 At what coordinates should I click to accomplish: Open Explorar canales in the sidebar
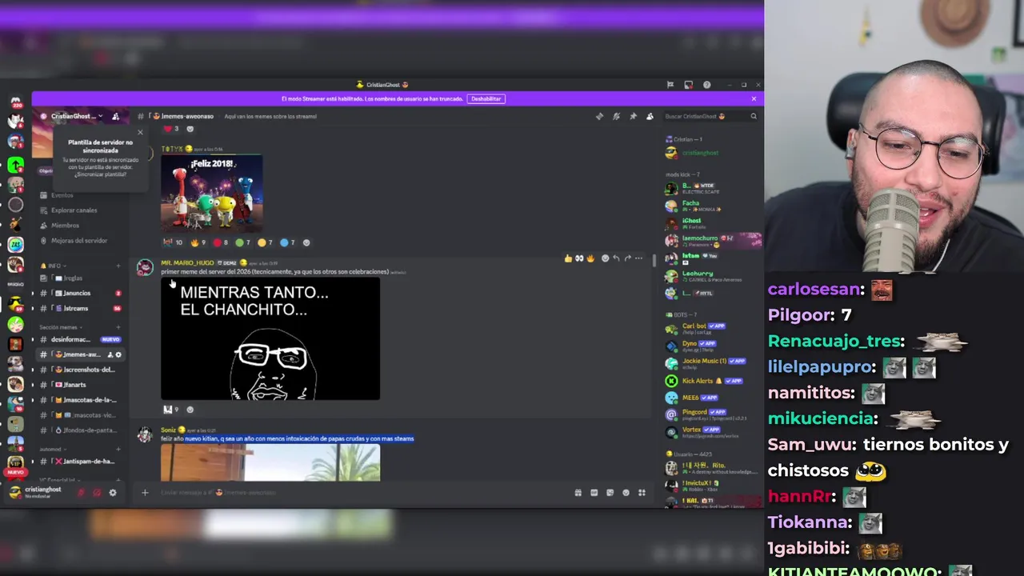(x=74, y=210)
